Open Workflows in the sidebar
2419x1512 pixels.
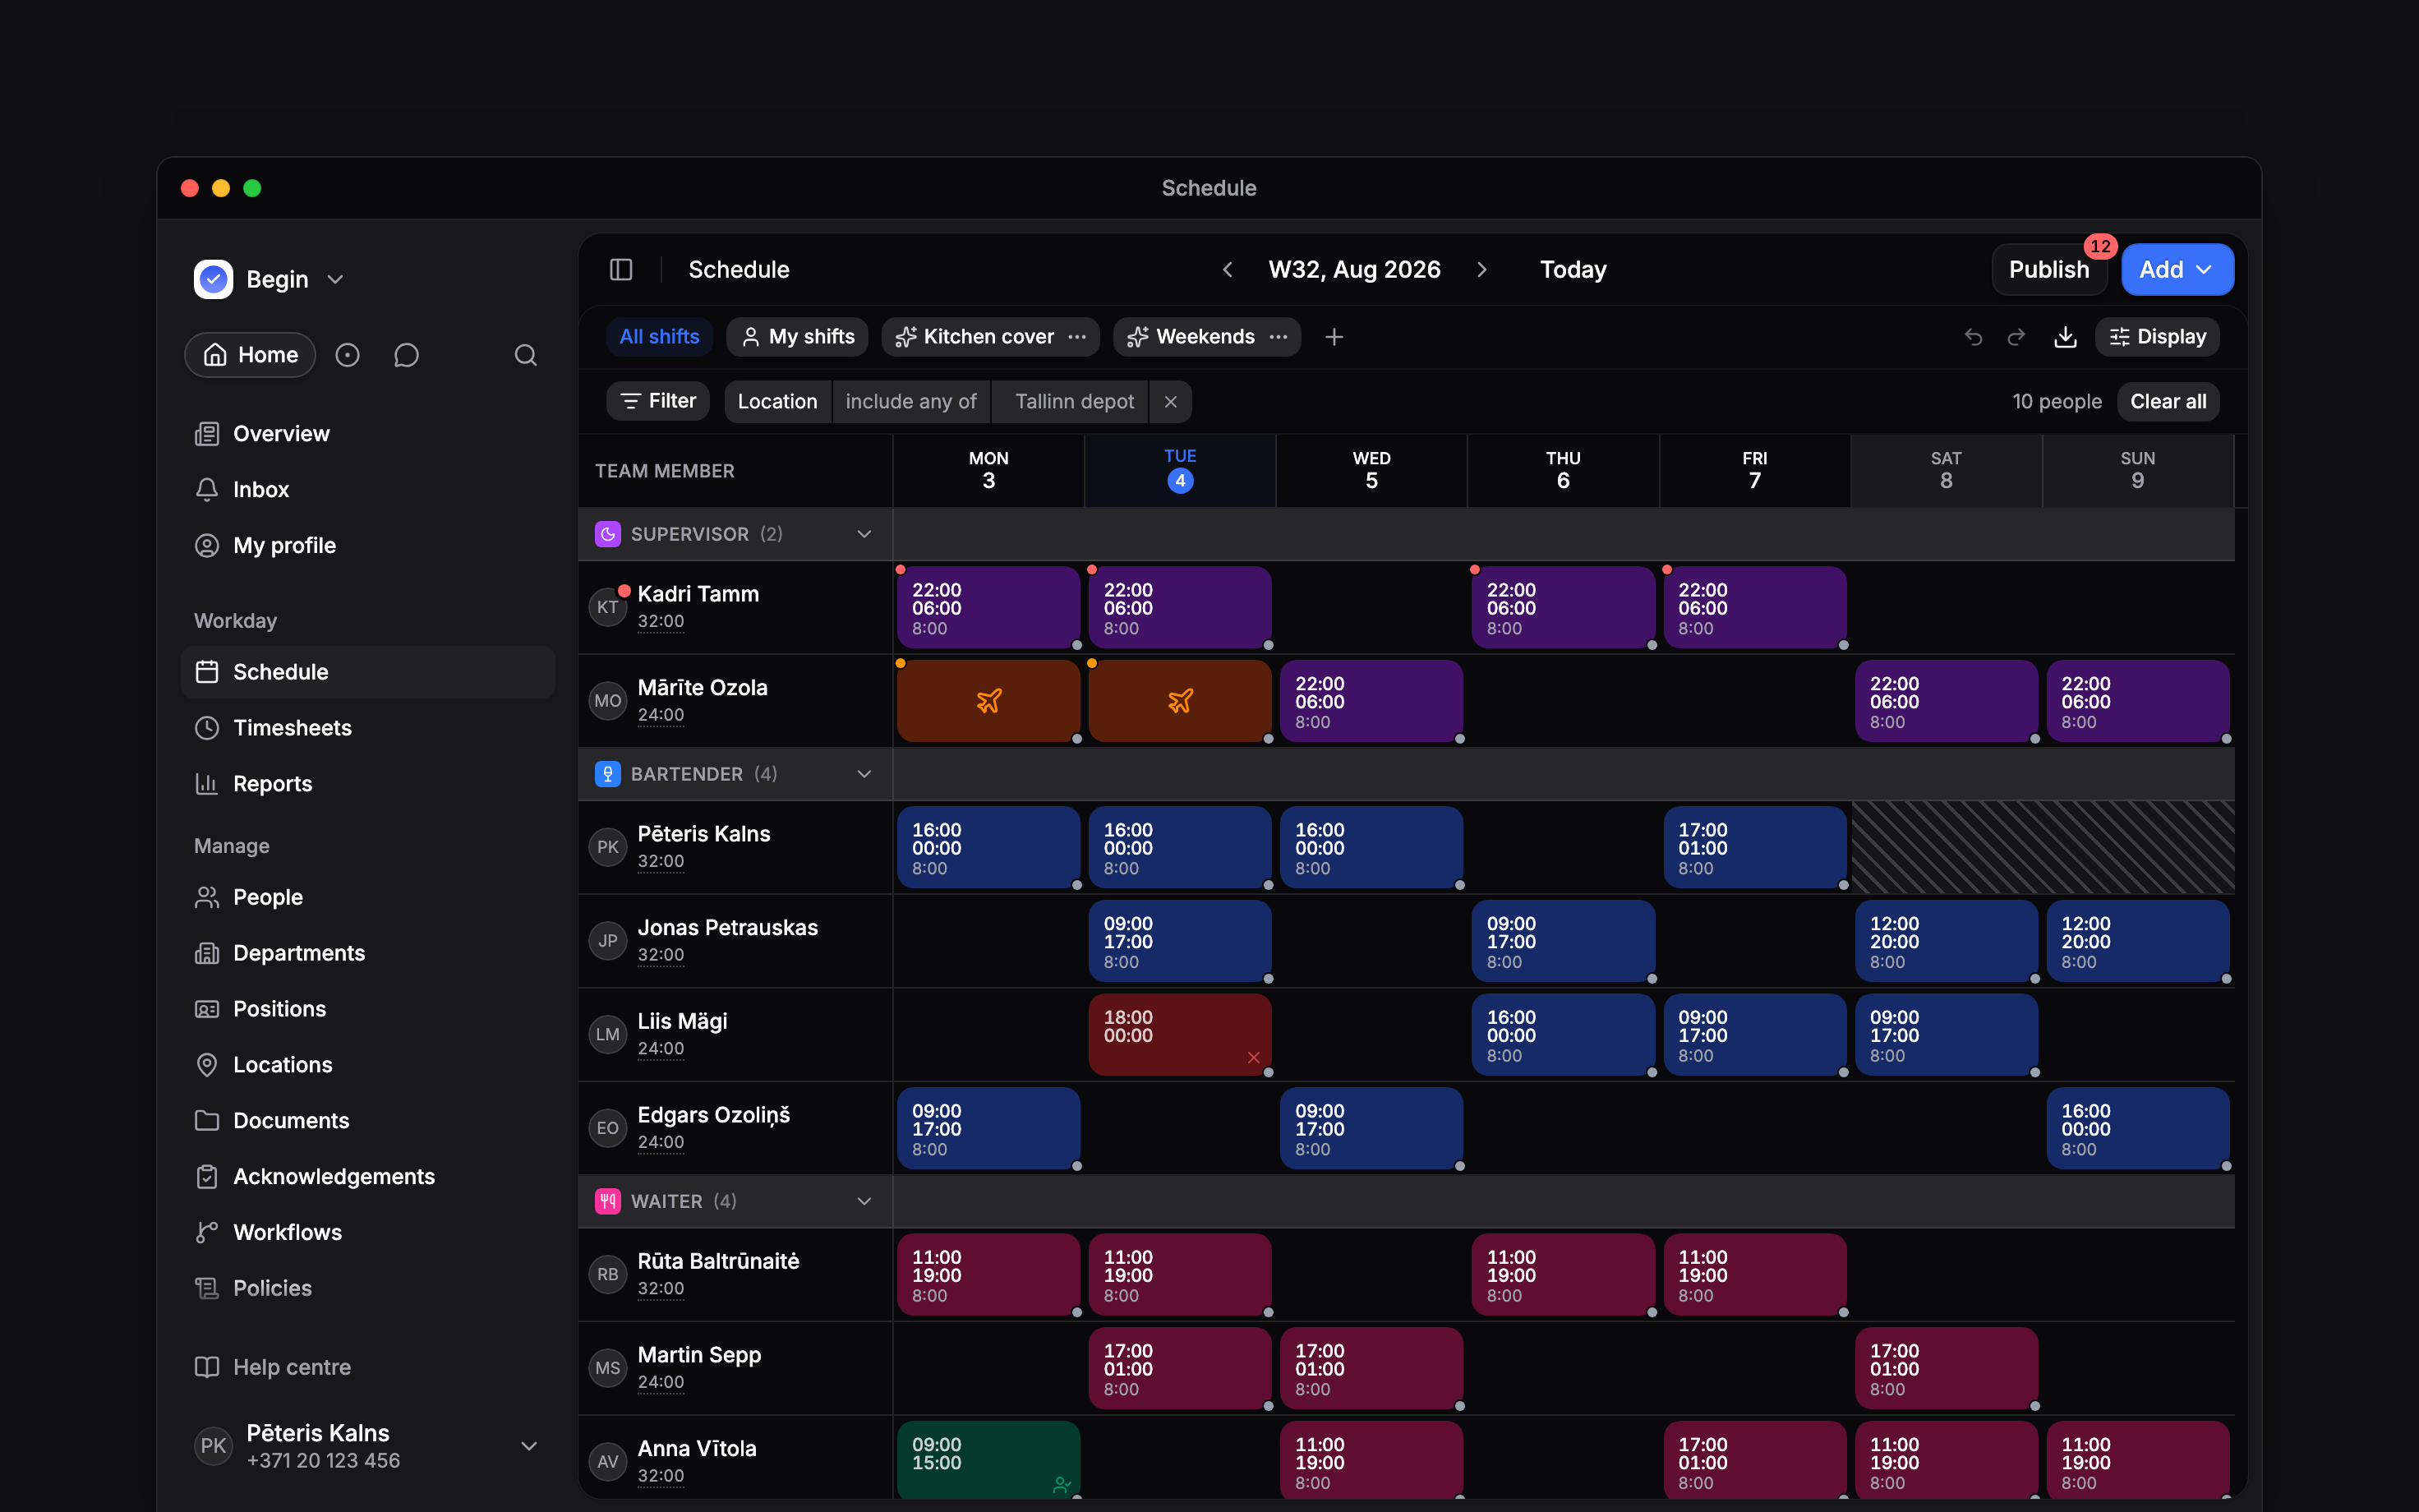(368, 1232)
